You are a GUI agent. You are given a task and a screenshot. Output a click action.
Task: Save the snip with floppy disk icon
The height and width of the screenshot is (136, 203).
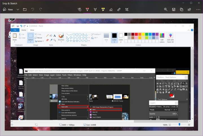174,9
